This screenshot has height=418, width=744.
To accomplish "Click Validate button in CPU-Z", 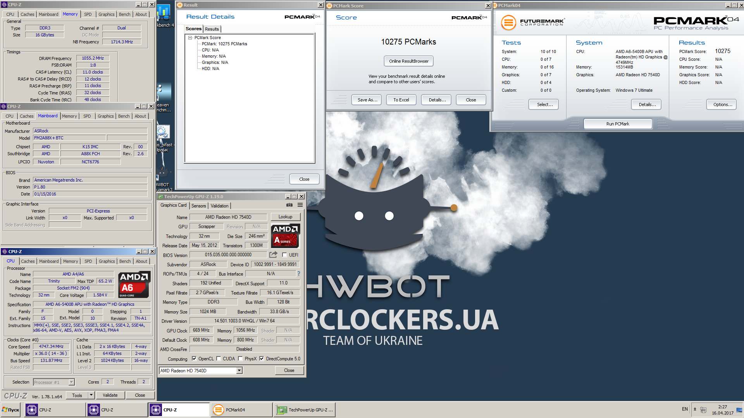I will click(110, 395).
